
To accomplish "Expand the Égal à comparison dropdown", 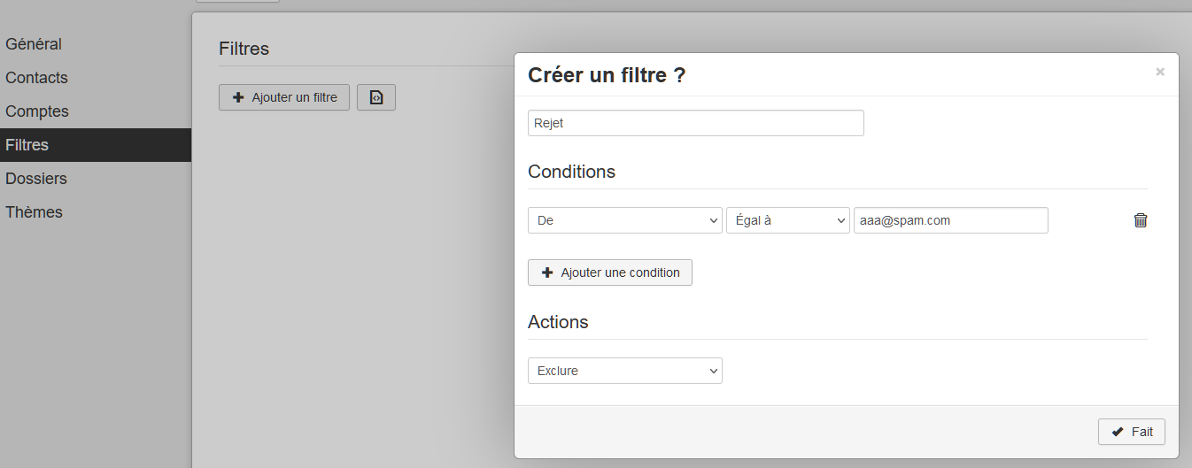I will coord(788,220).
